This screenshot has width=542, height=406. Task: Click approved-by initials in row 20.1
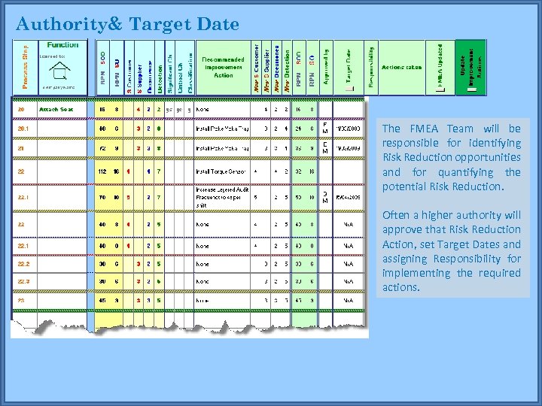pos(325,128)
